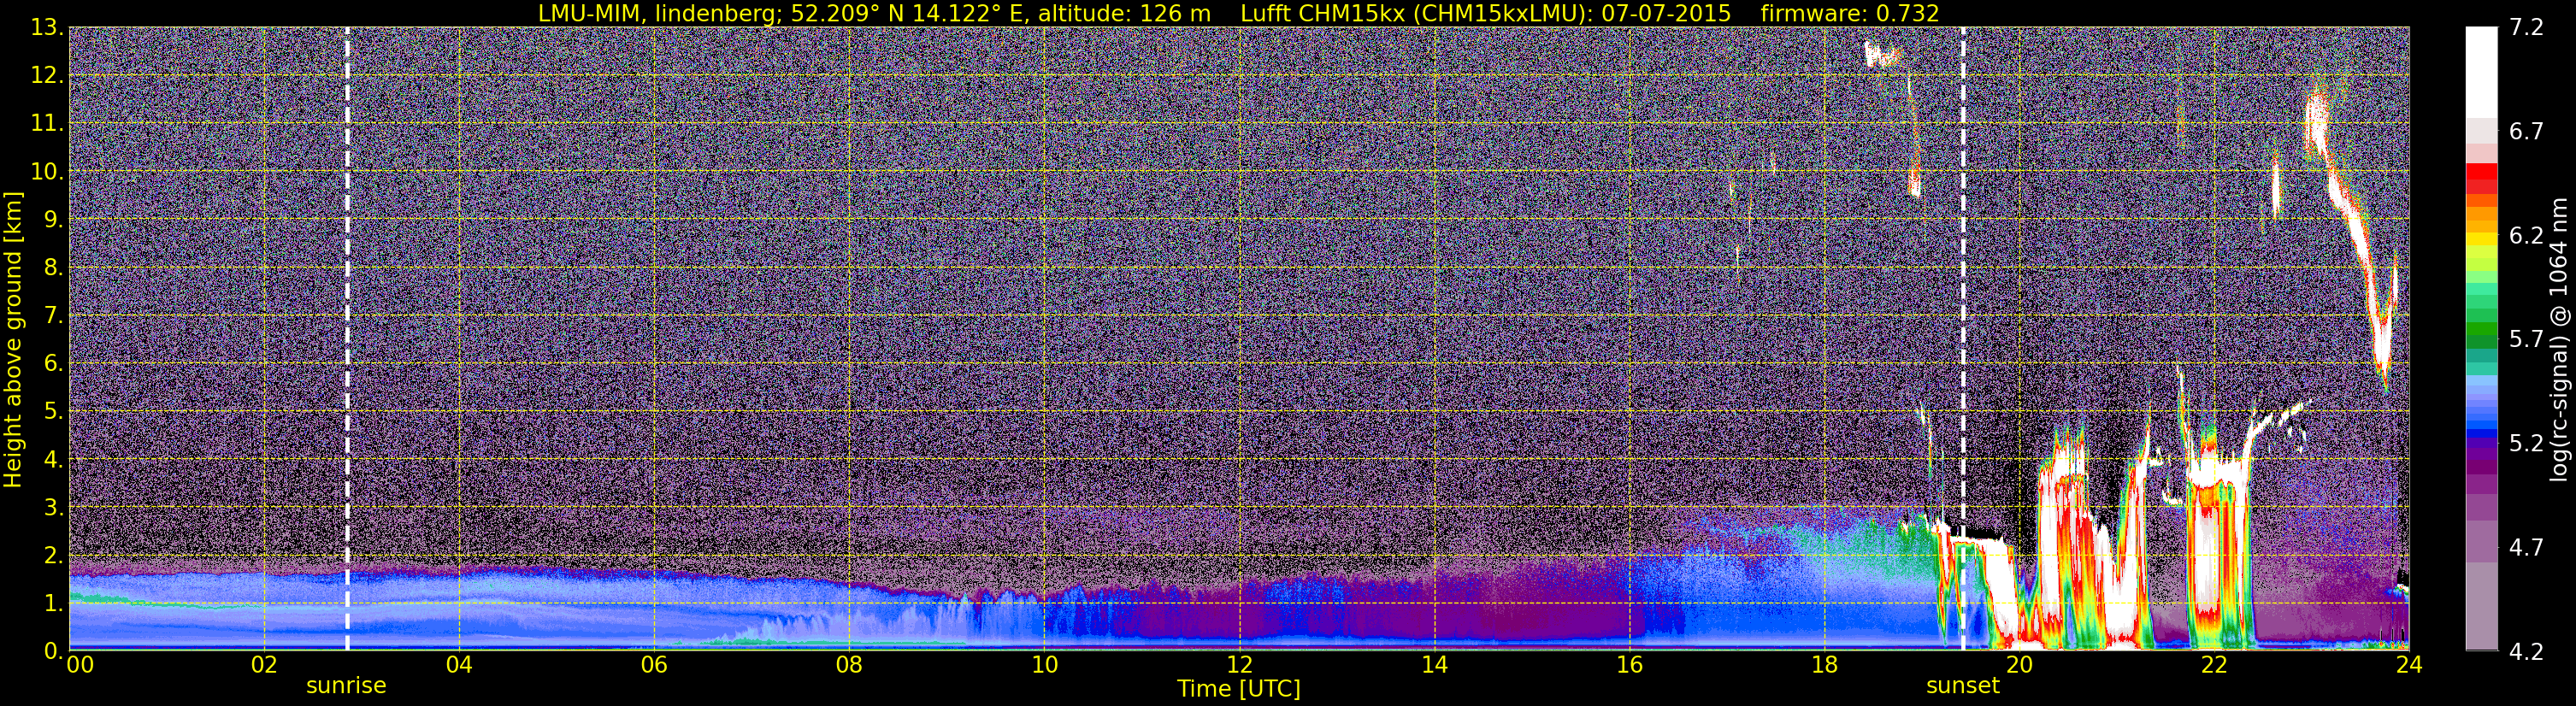This screenshot has height=706, width=2576.
Task: Click the "2." tick on the height axis
Action: (x=52, y=556)
